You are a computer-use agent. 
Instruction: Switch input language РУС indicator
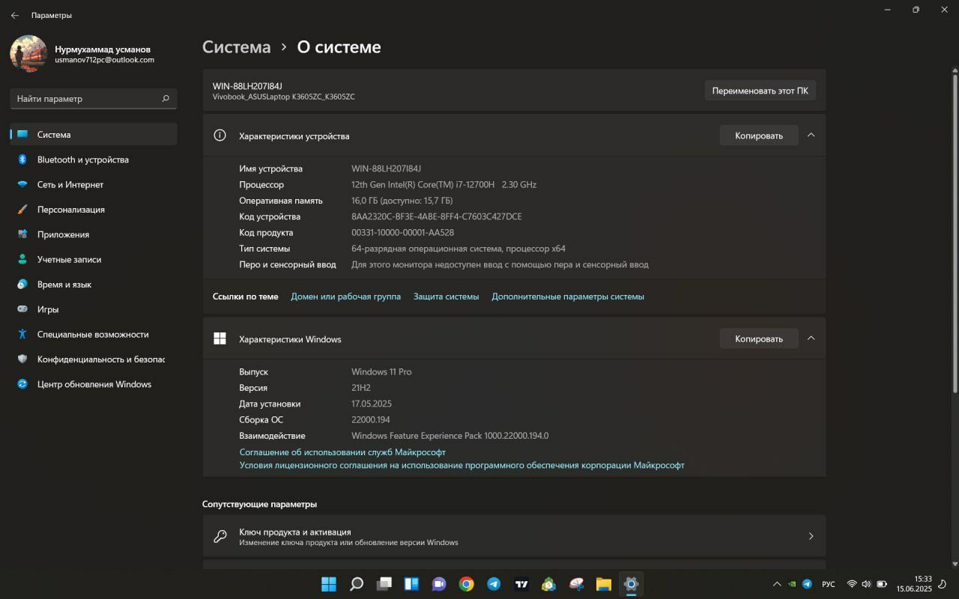pyautogui.click(x=829, y=584)
